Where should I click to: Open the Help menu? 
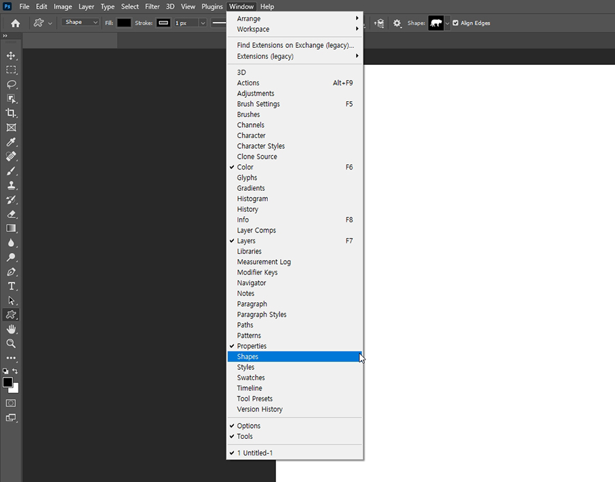point(267,7)
